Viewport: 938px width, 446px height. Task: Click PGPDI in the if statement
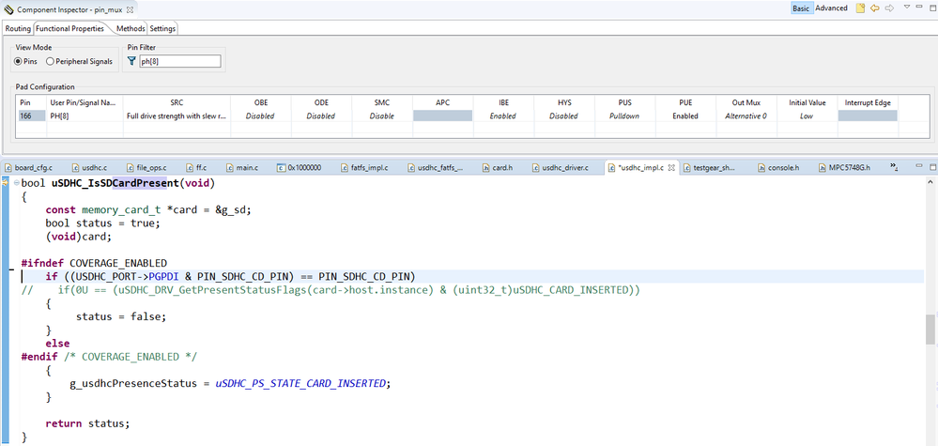tap(164, 276)
